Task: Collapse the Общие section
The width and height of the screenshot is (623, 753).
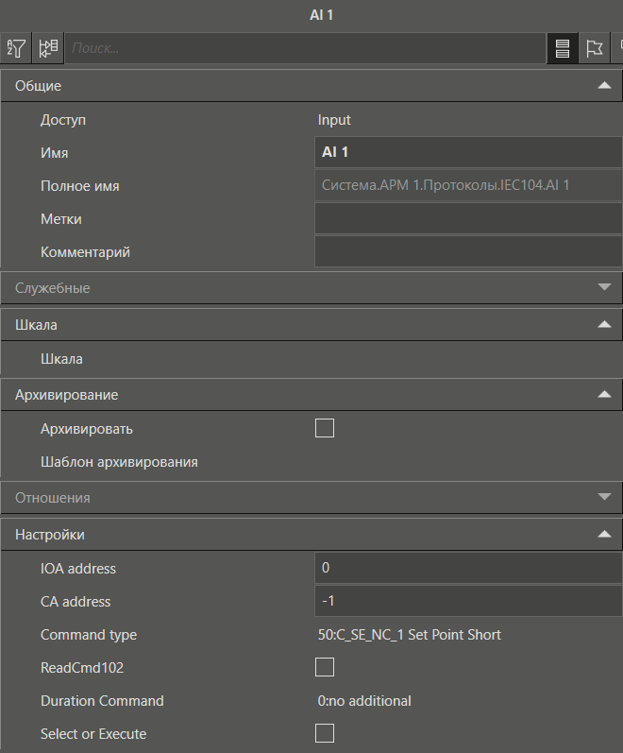Action: [604, 86]
